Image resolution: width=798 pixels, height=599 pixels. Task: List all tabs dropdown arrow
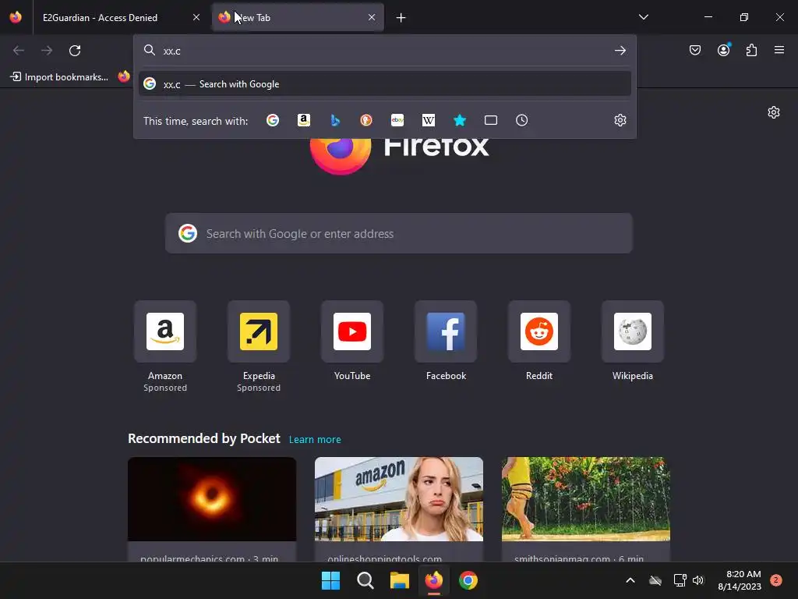643,17
